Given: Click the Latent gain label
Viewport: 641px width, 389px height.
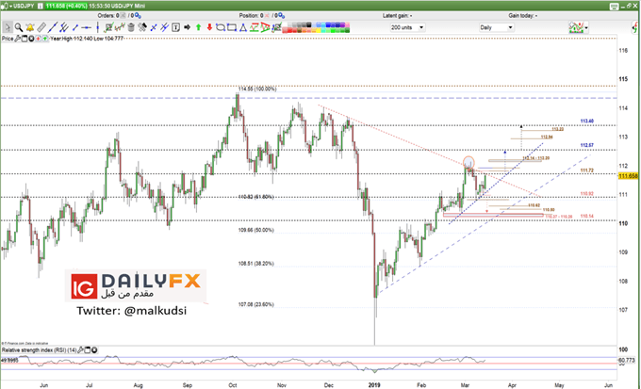Looking at the screenshot, I should tap(397, 15).
